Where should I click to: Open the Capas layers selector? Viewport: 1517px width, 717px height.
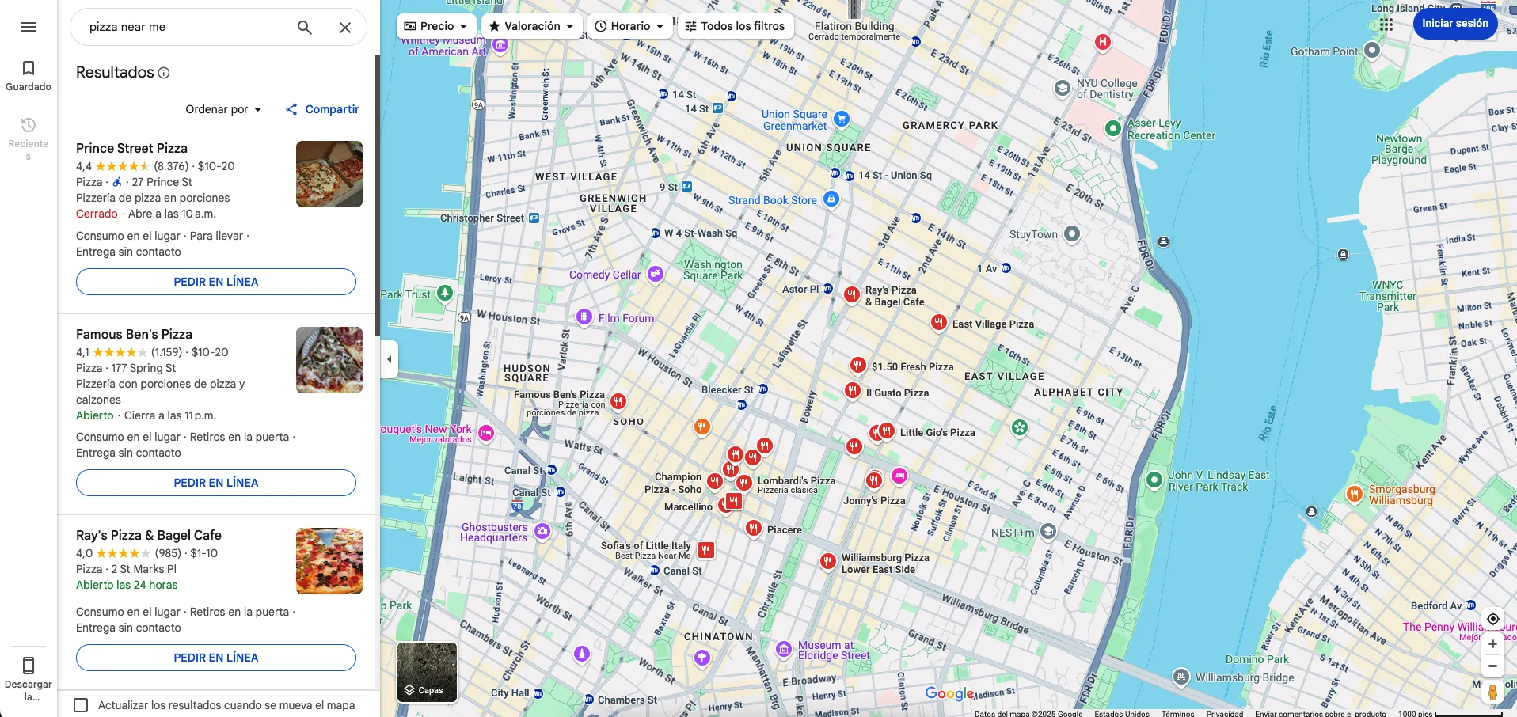click(427, 672)
